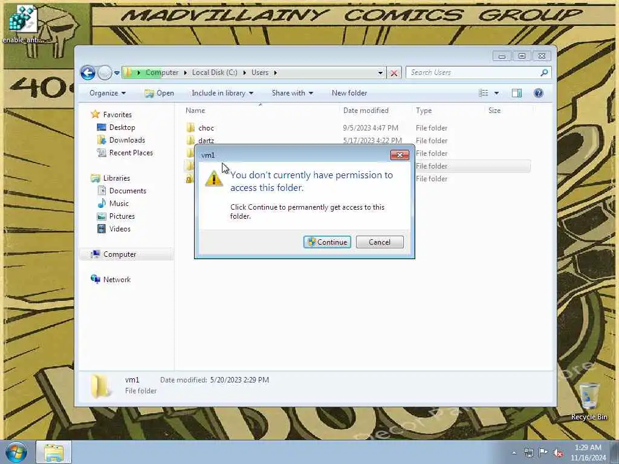This screenshot has height=464, width=619.
Task: Open the Videos library
Action: (120, 229)
